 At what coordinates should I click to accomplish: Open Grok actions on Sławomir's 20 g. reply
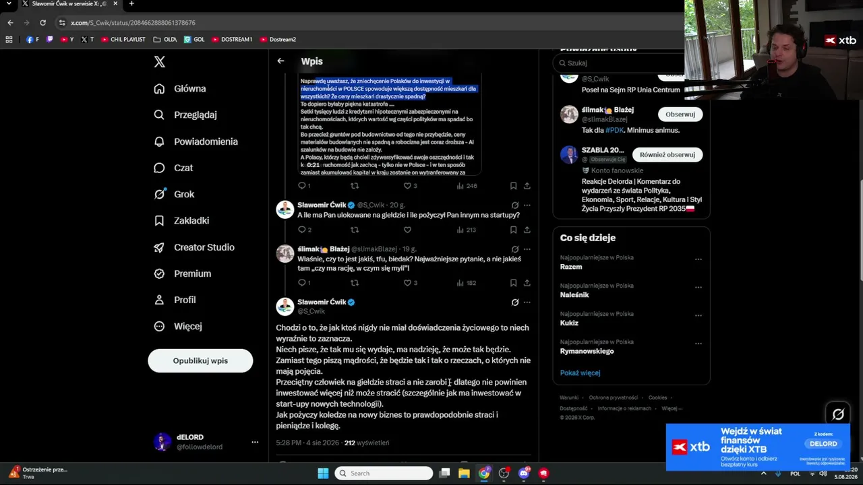[x=515, y=205]
